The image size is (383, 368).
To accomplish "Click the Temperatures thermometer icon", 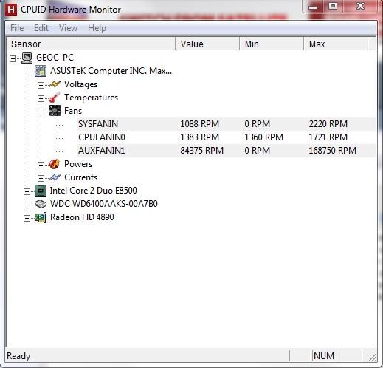I will 55,98.
